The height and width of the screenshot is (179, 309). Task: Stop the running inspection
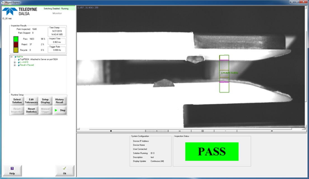pos(60,110)
